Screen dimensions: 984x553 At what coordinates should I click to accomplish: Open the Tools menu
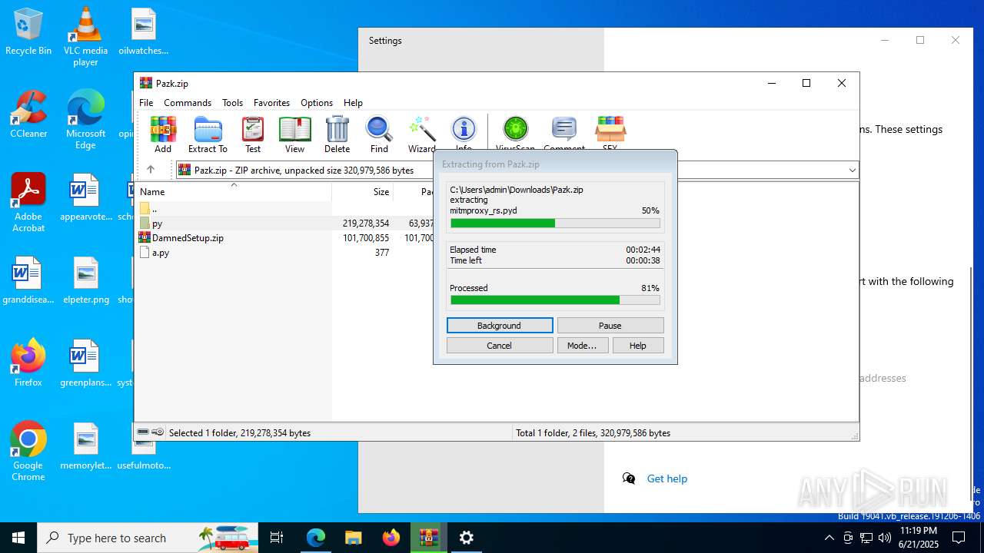232,102
